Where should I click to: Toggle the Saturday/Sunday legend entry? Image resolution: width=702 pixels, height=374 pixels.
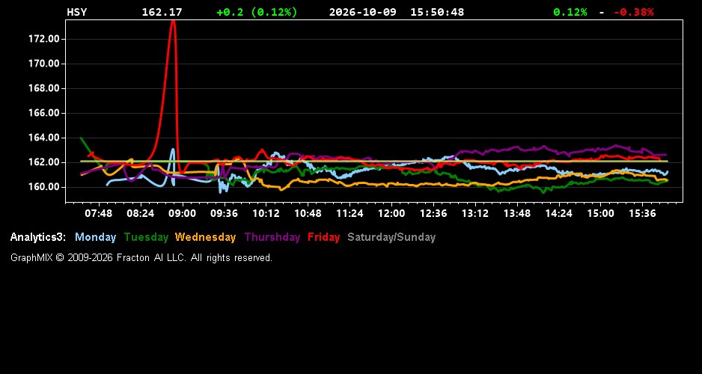(x=391, y=237)
